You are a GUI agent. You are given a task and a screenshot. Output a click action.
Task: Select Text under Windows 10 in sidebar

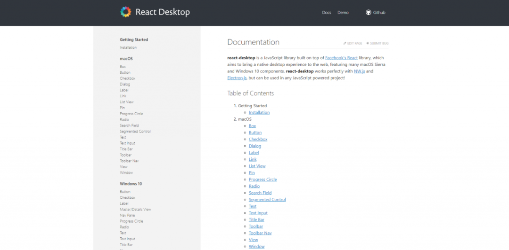point(123,233)
